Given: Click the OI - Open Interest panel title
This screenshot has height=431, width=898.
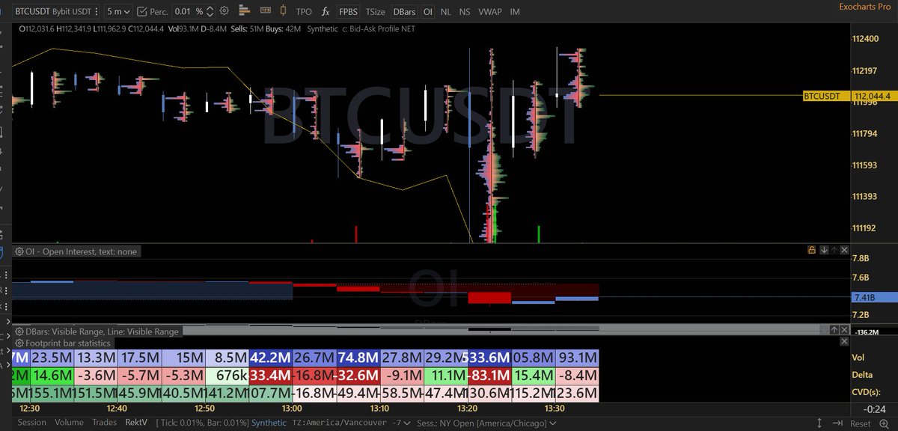Looking at the screenshot, I should pos(81,251).
